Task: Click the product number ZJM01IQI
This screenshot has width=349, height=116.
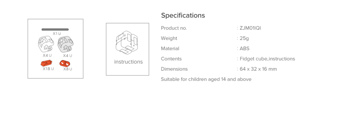Action: tap(250, 28)
